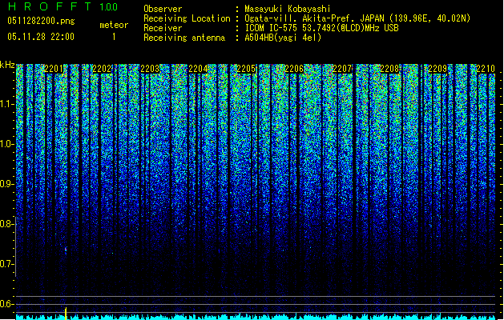Click time marker 2205
This screenshot has width=504, height=320.
pos(246,69)
